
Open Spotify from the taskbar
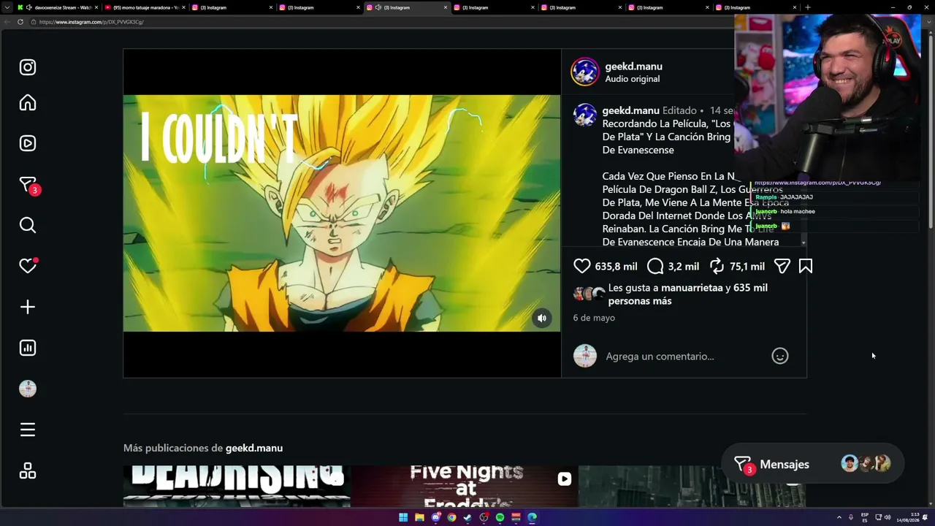500,517
